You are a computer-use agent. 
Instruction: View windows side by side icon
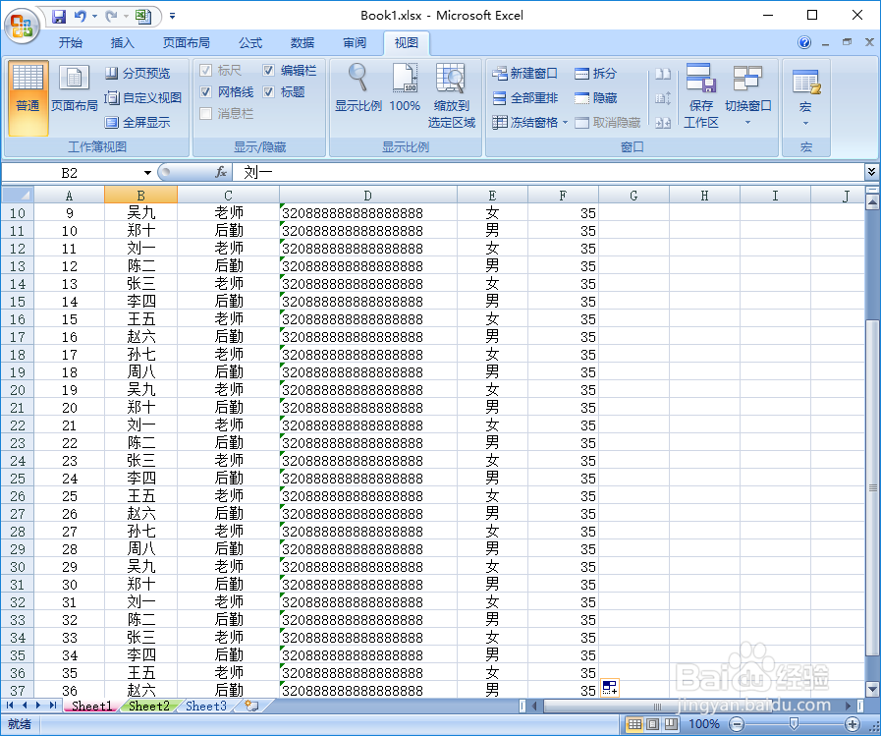663,74
